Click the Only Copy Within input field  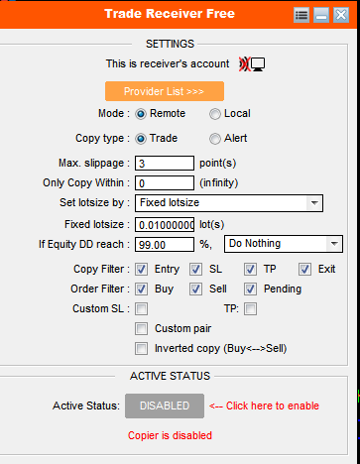[x=165, y=183]
